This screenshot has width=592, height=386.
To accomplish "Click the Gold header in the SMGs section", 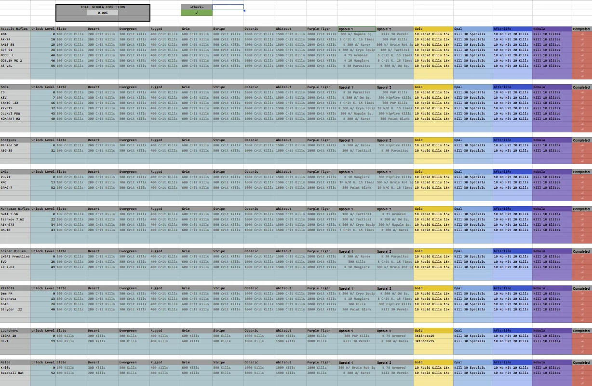I will [x=433, y=87].
